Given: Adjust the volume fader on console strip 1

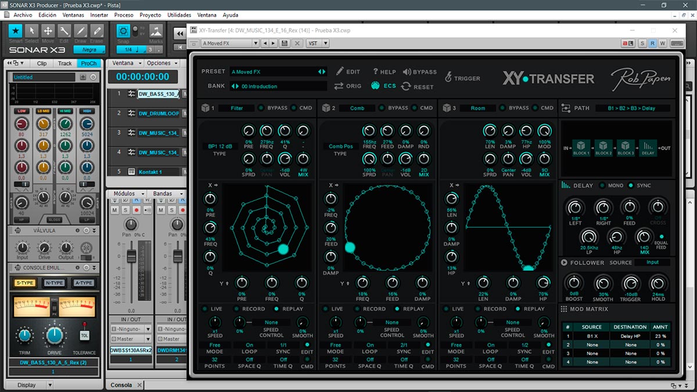Looking at the screenshot, I should point(132,257).
